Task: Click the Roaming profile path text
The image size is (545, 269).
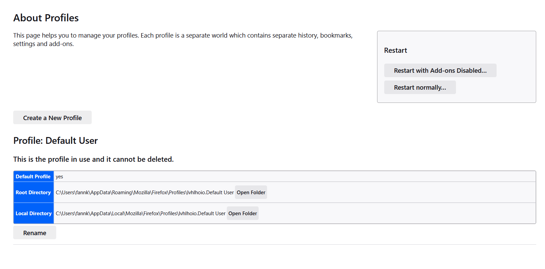Action: pos(145,193)
